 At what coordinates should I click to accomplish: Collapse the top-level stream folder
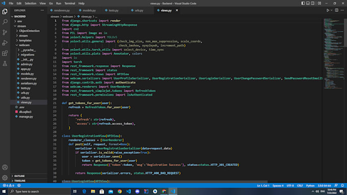[x=21, y=26]
